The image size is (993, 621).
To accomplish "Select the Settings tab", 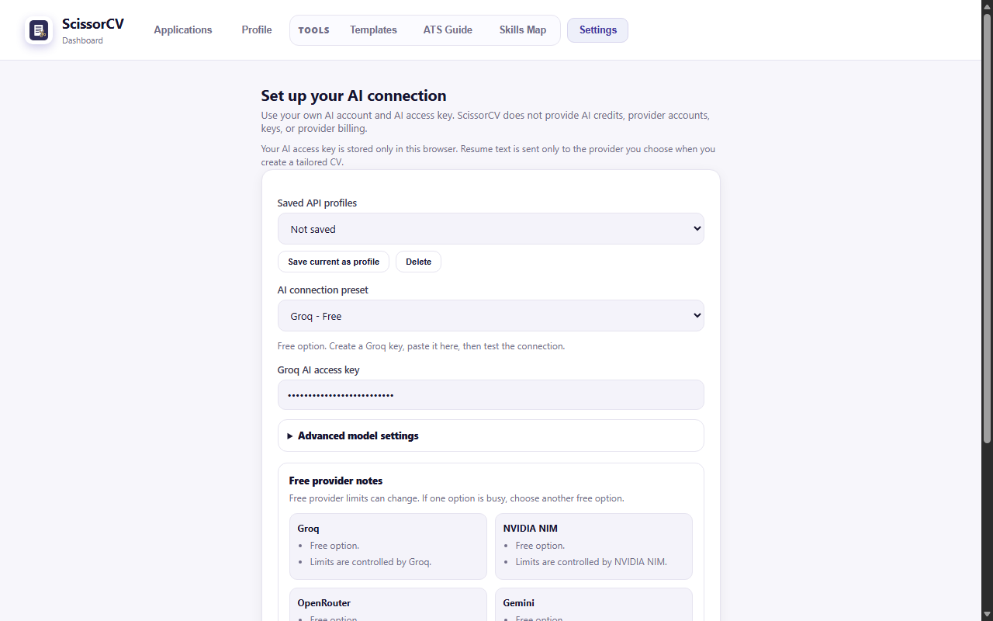I will pos(597,30).
